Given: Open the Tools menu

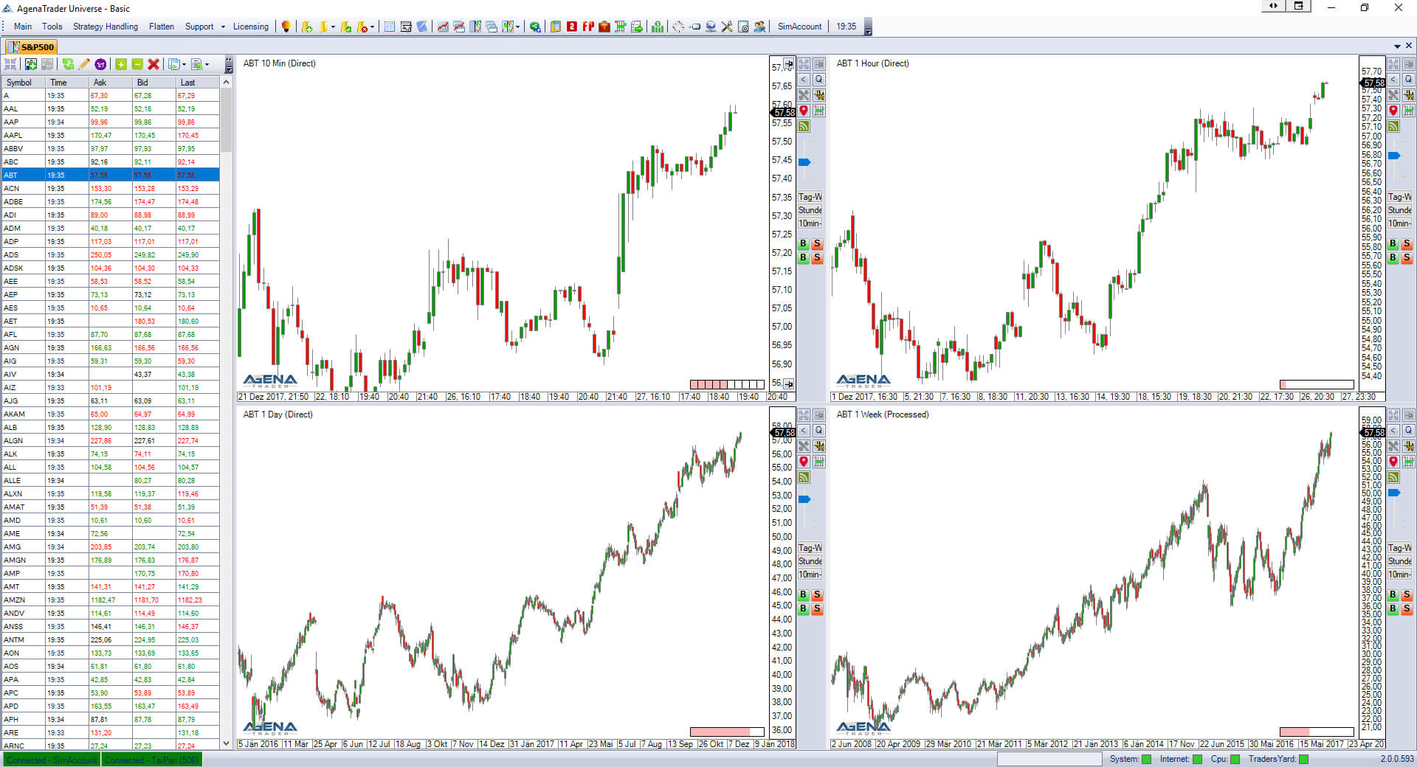Looking at the screenshot, I should point(52,27).
